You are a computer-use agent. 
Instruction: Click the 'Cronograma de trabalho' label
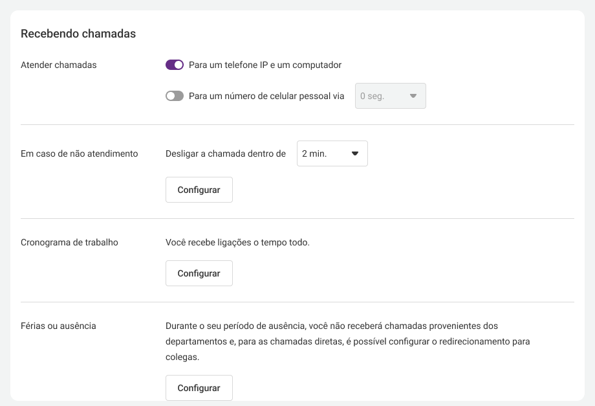69,242
